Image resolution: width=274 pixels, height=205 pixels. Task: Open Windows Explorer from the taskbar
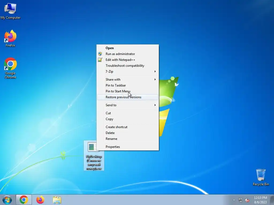click(x=57, y=200)
